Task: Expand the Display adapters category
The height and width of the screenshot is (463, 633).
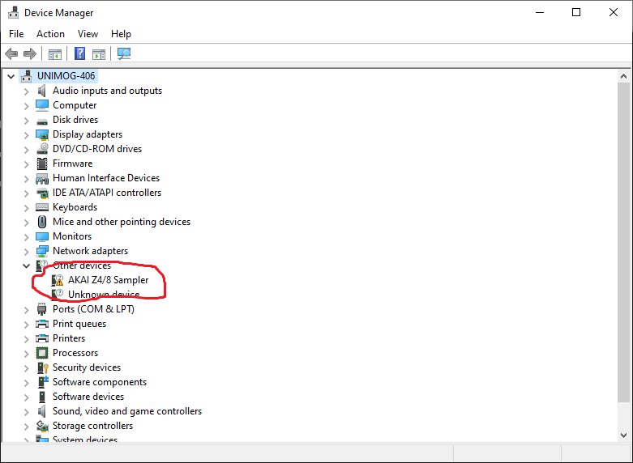Action: tap(26, 135)
